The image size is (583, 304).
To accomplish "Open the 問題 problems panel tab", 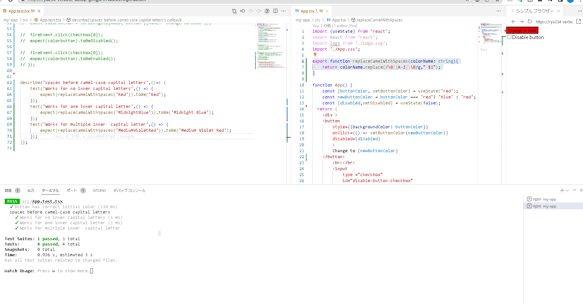I will pyautogui.click(x=8, y=191).
